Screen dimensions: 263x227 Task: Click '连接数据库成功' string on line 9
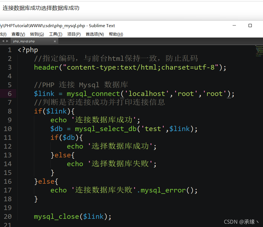[x=104, y=120]
